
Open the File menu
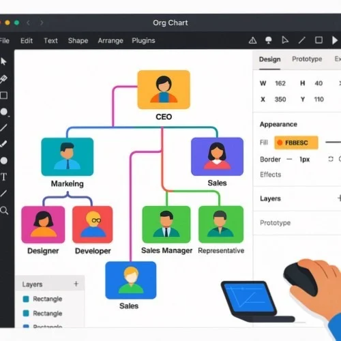click(x=5, y=41)
